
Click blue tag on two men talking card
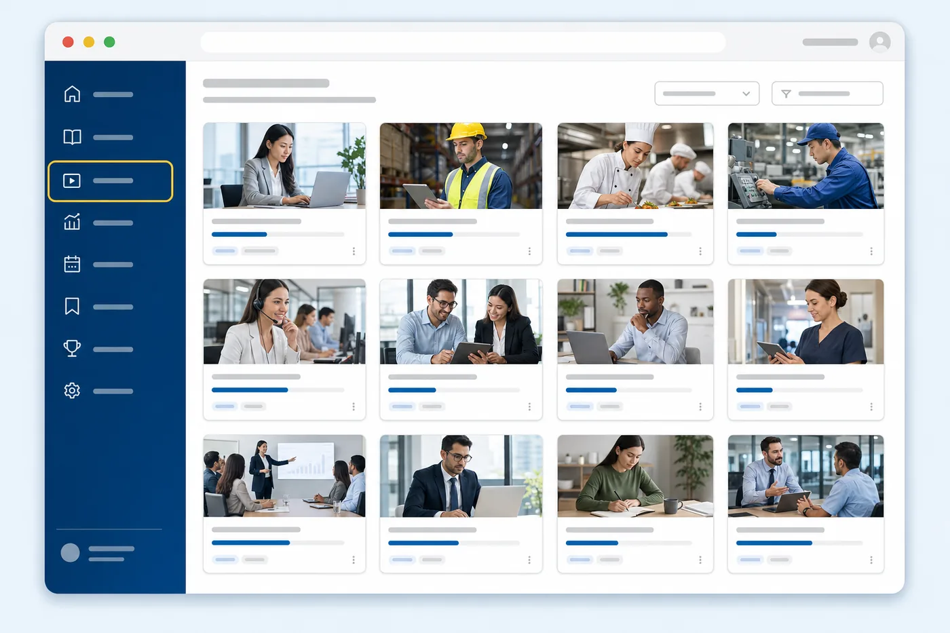coord(750,560)
